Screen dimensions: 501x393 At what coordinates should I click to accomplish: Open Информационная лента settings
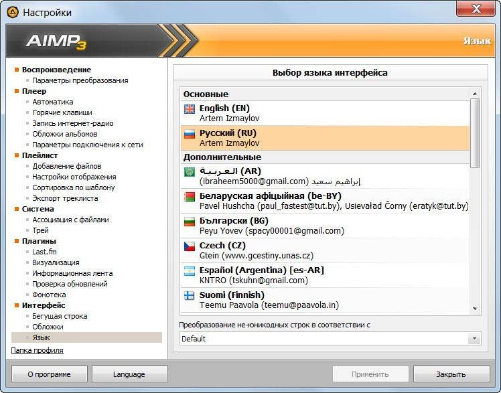click(72, 273)
